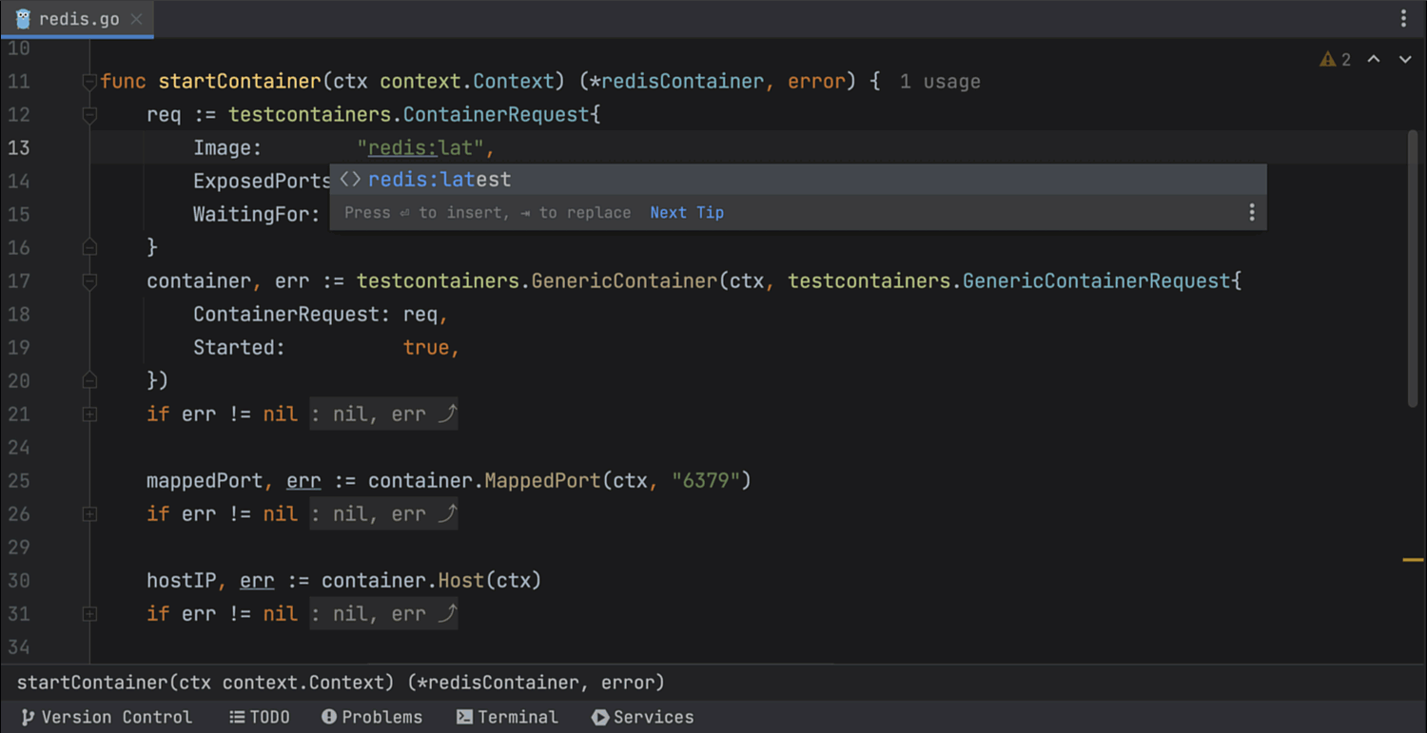Open completion popup more options menu
The height and width of the screenshot is (733, 1427).
(x=1251, y=213)
